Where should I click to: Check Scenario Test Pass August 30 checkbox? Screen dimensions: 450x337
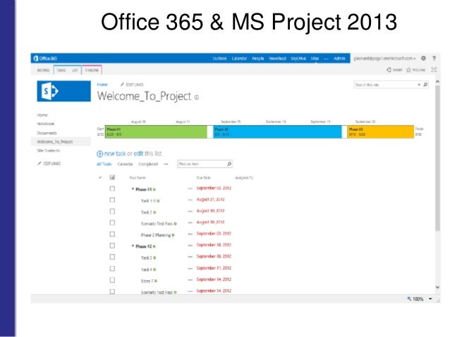point(112,222)
